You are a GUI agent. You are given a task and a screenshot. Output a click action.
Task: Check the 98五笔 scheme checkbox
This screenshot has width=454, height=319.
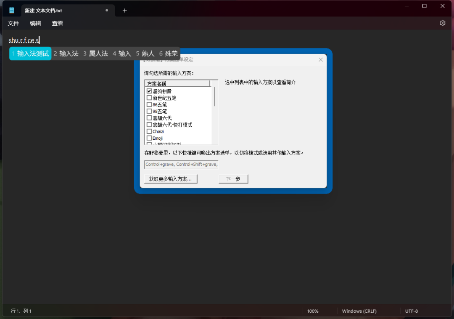click(149, 111)
